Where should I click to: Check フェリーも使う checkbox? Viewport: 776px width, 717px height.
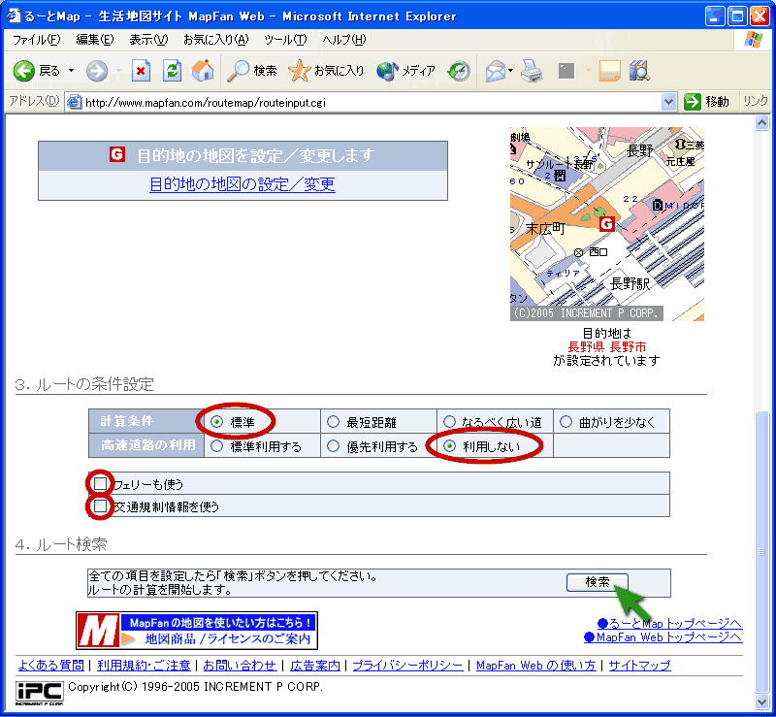coord(101,483)
